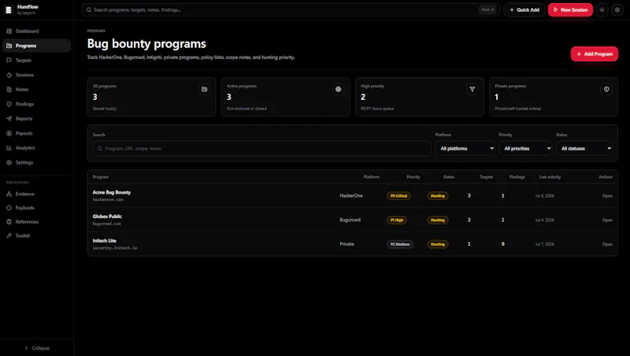Click bugcrowd.com under Globex Public
The width and height of the screenshot is (630, 356).
(x=107, y=224)
